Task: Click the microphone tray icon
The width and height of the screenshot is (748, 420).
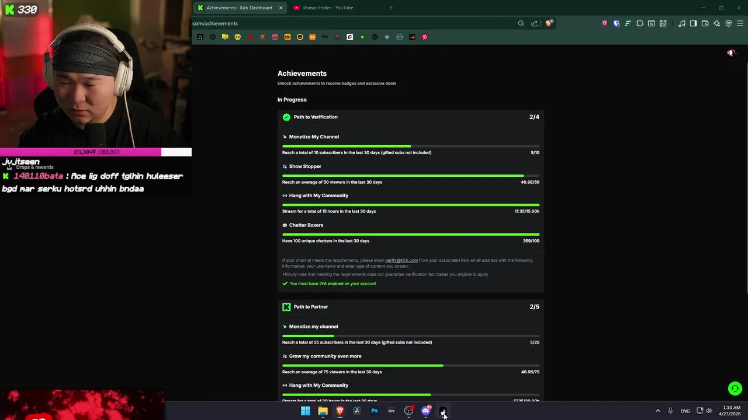Action: 670,411
